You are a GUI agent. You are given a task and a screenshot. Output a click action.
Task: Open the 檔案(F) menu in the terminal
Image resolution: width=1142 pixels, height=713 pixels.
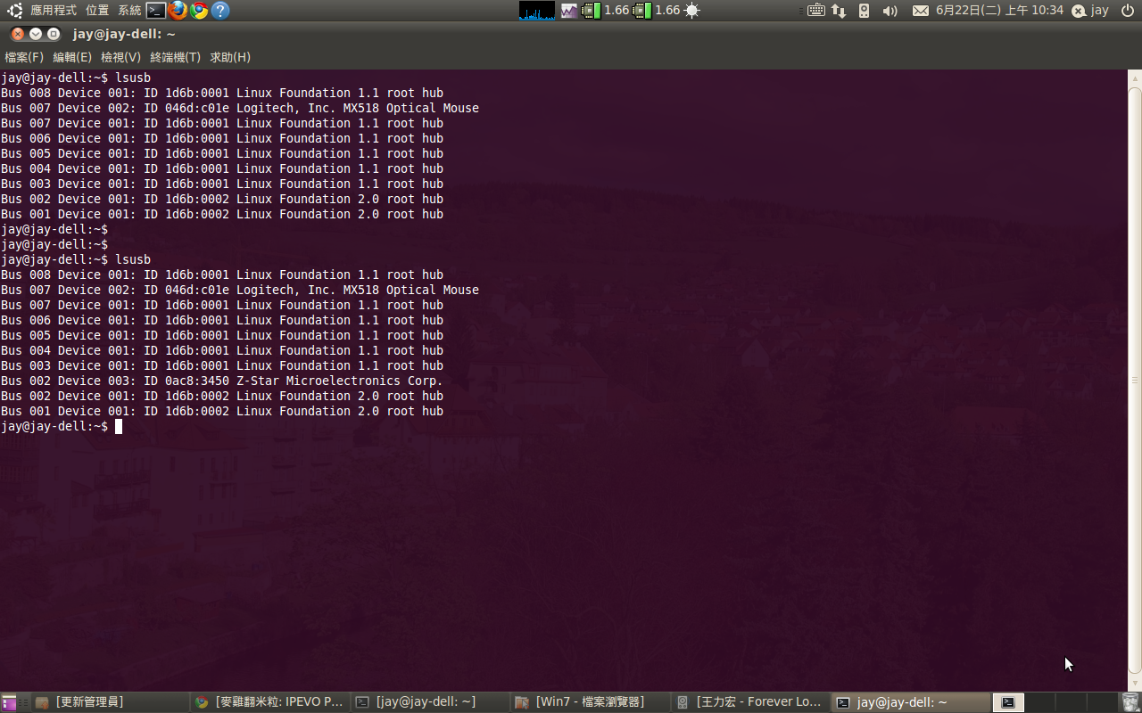coord(24,57)
